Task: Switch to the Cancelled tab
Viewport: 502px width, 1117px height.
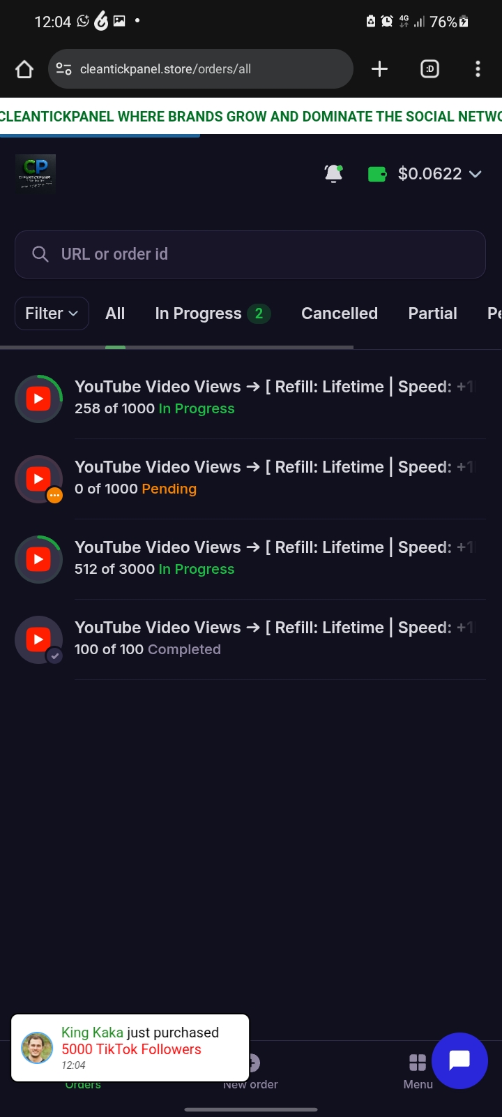Action: (x=340, y=313)
